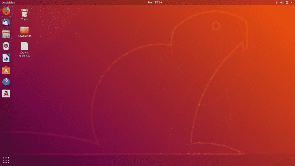
Task: Click the network status icon
Action: [277, 3]
